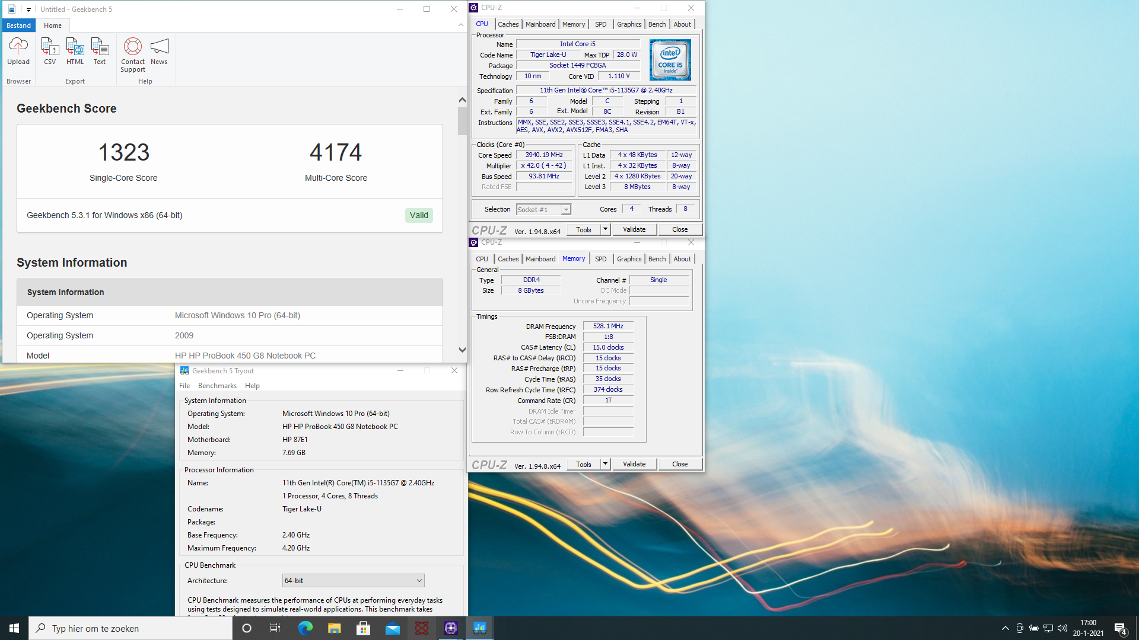The width and height of the screenshot is (1139, 640).
Task: Open Graphics tab in top CPU-Z window
Action: tap(629, 24)
